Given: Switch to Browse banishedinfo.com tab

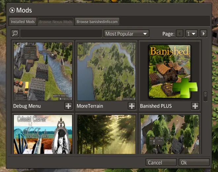Looking at the screenshot, I should tap(97, 22).
